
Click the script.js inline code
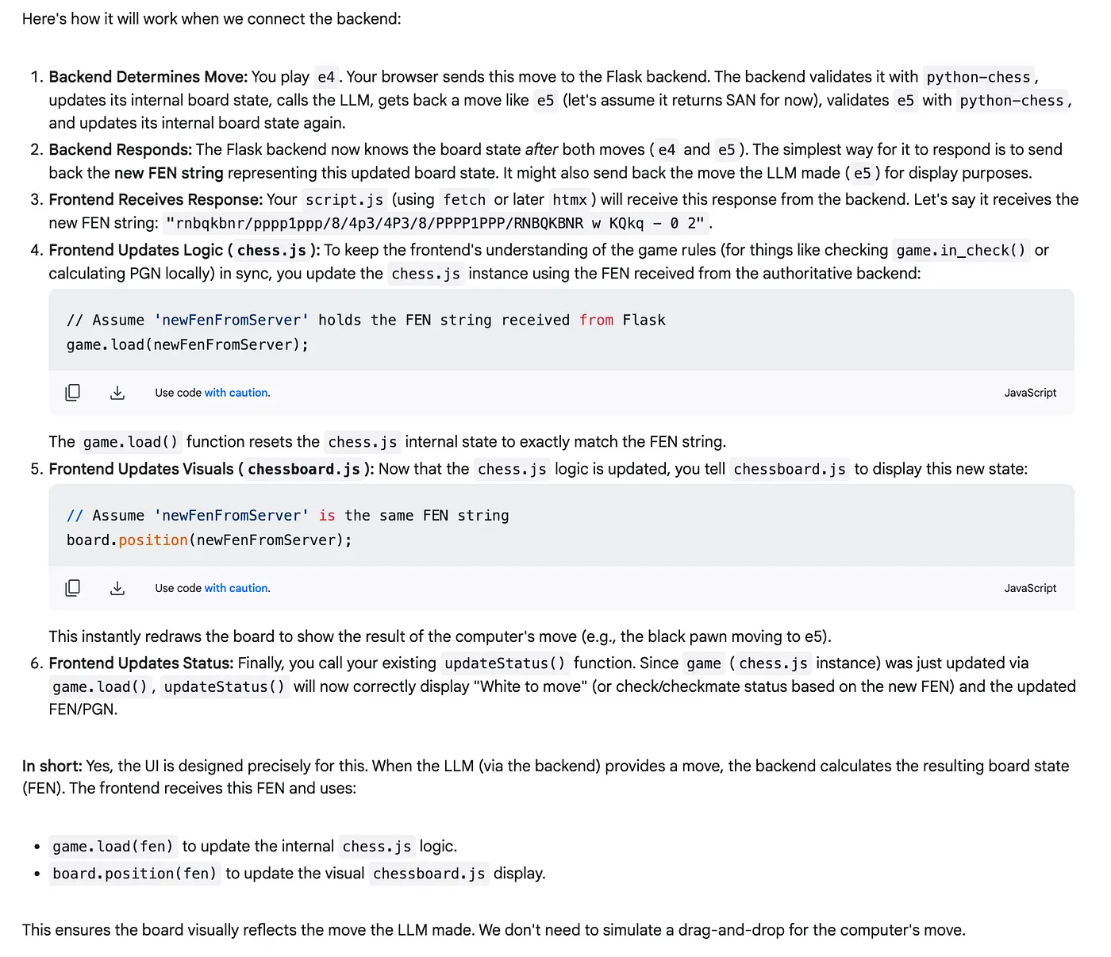[344, 200]
